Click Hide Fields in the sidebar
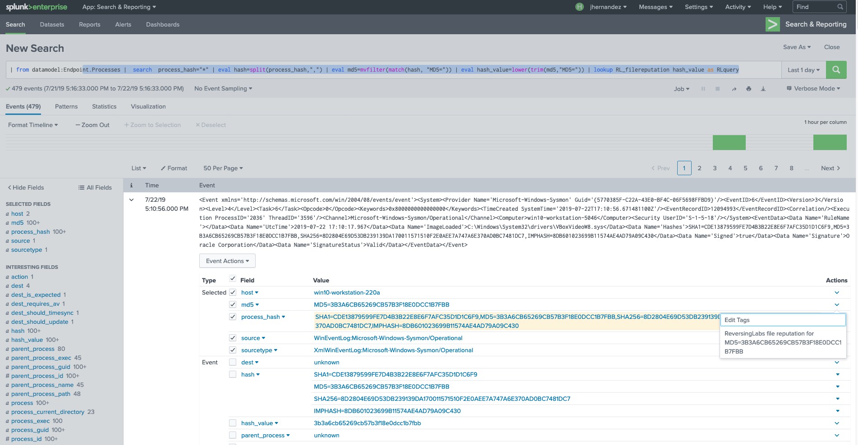The height and width of the screenshot is (445, 858). pyautogui.click(x=26, y=187)
